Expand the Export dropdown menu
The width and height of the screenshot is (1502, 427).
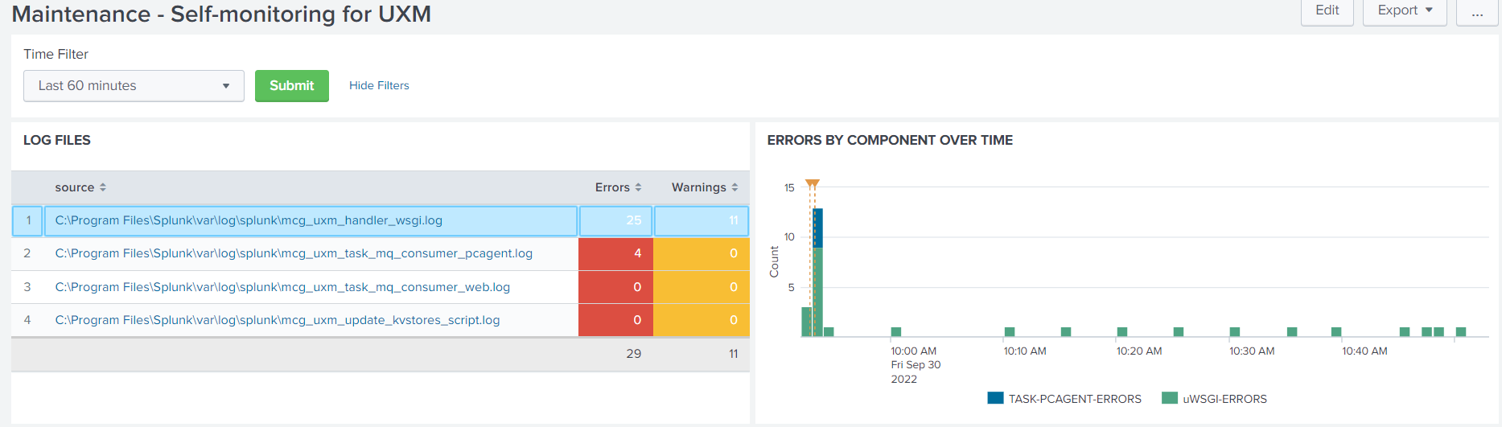[x=1404, y=11]
